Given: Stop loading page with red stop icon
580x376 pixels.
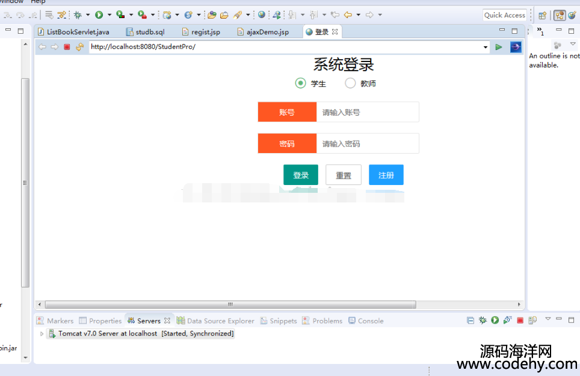Looking at the screenshot, I should tap(67, 47).
